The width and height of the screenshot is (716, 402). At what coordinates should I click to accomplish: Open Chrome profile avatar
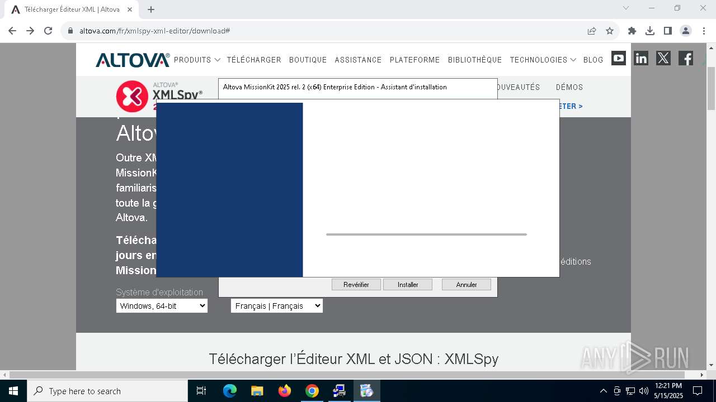(x=686, y=31)
